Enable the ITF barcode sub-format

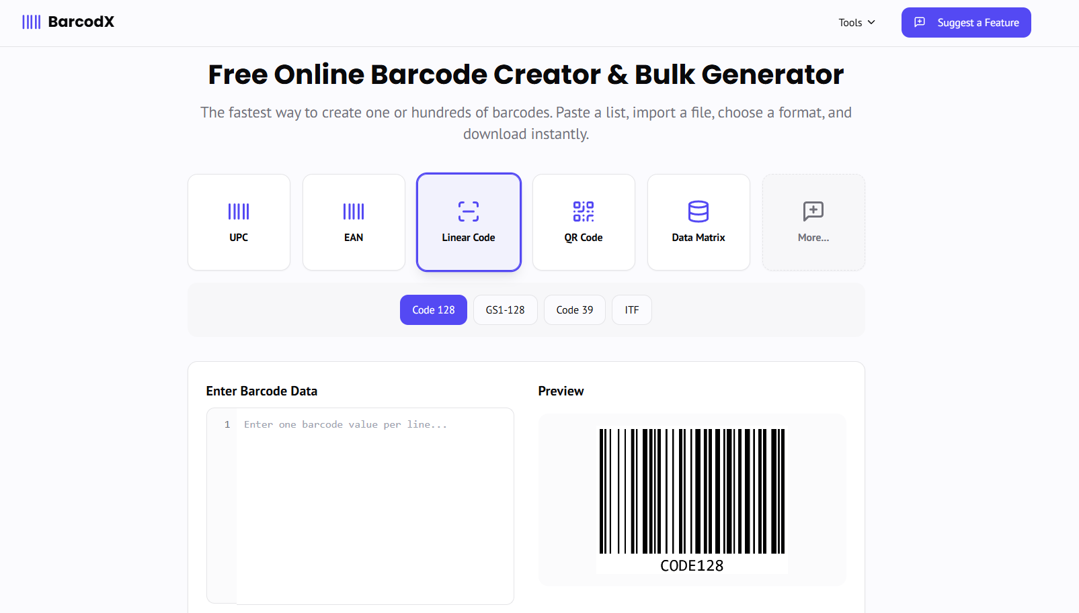coord(631,310)
